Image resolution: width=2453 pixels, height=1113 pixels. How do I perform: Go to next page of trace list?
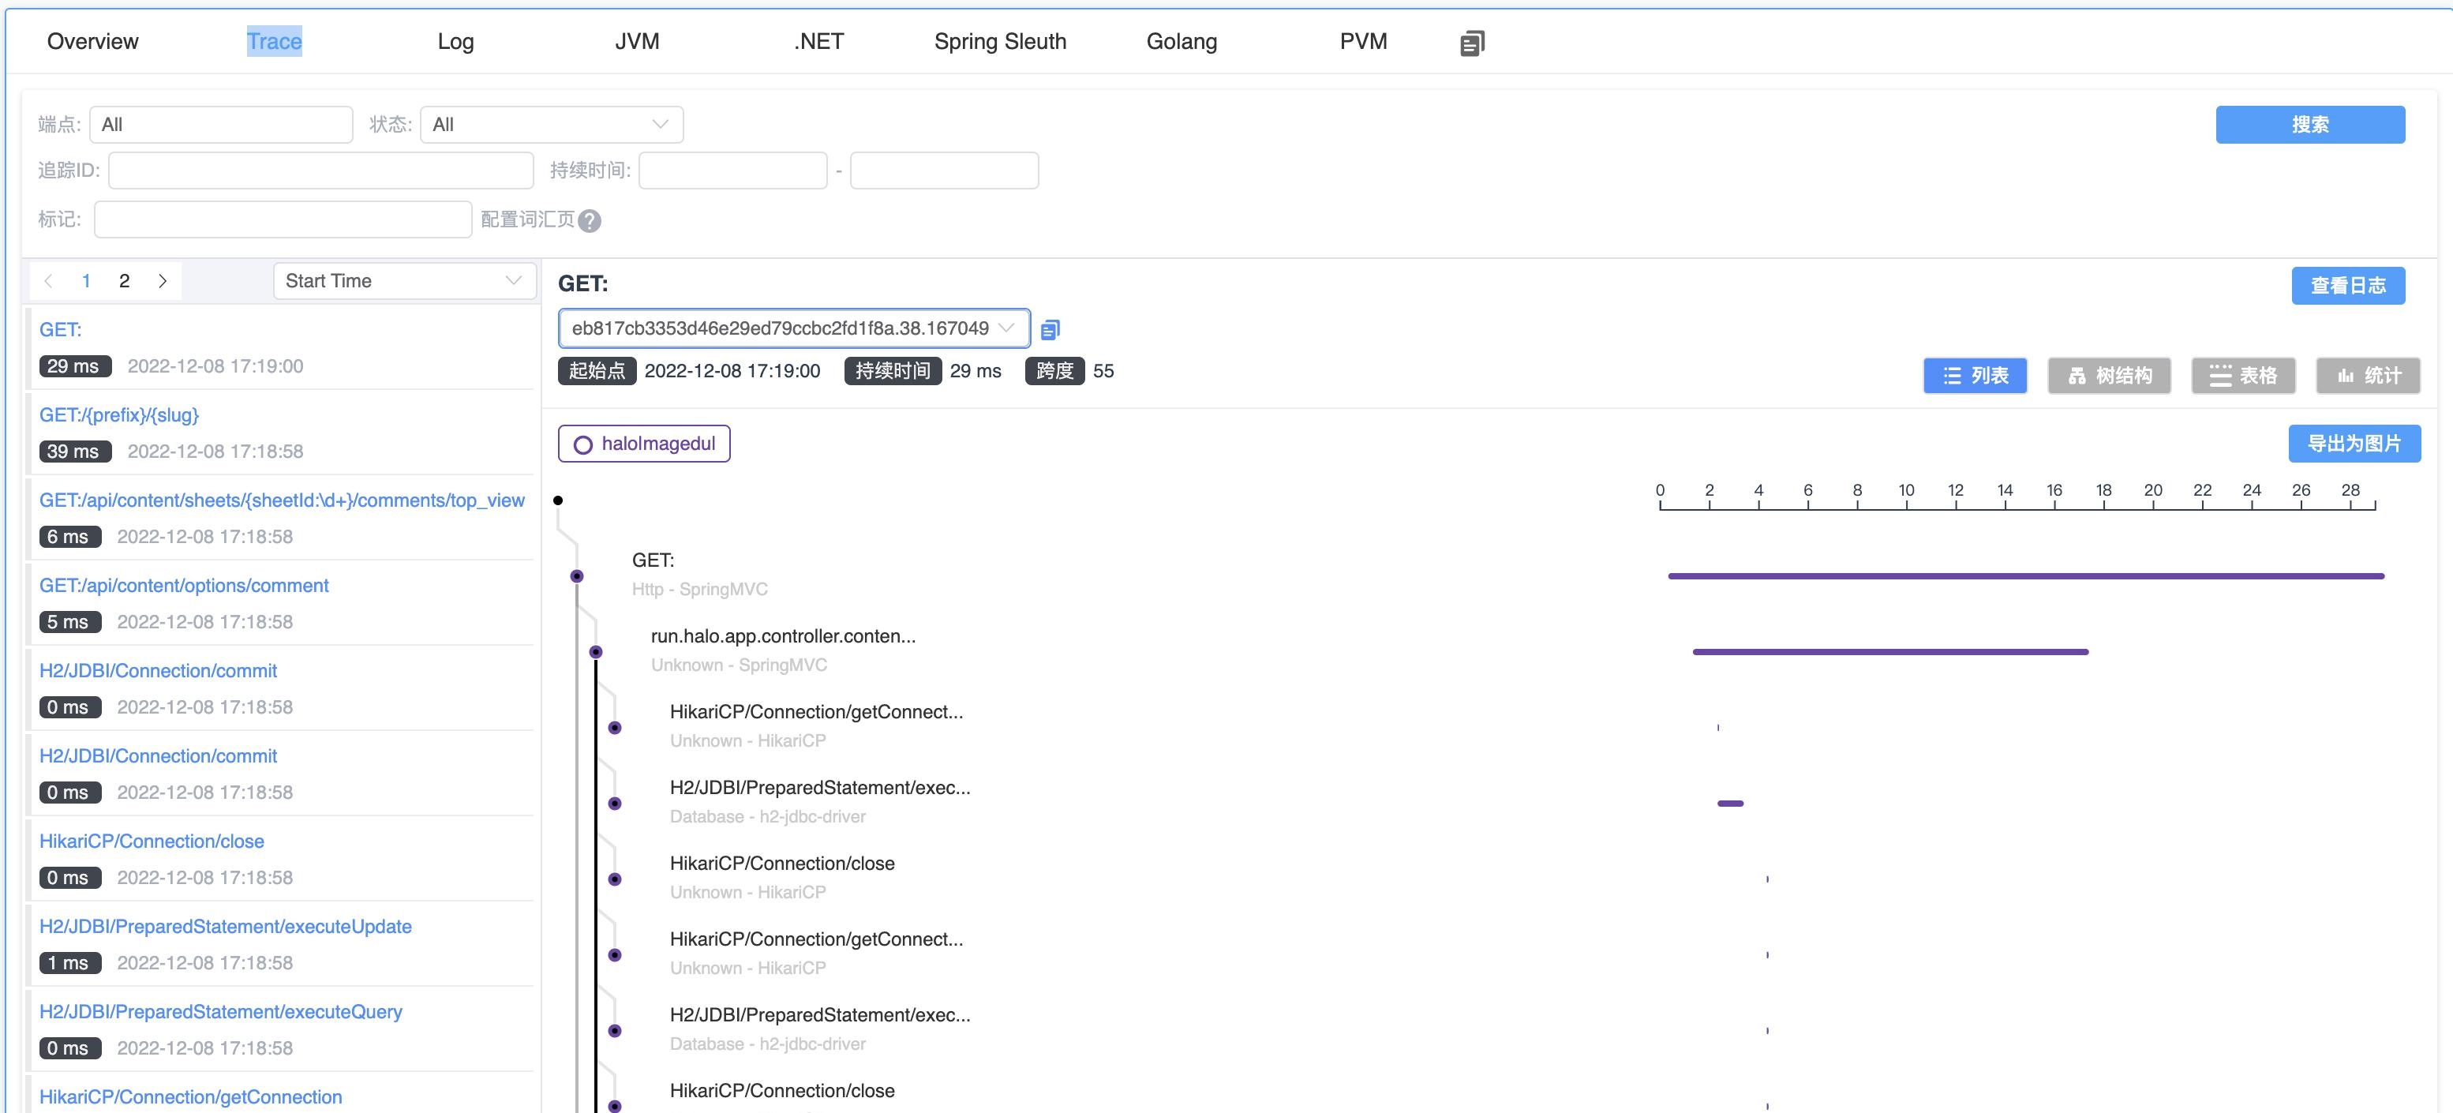tap(163, 281)
